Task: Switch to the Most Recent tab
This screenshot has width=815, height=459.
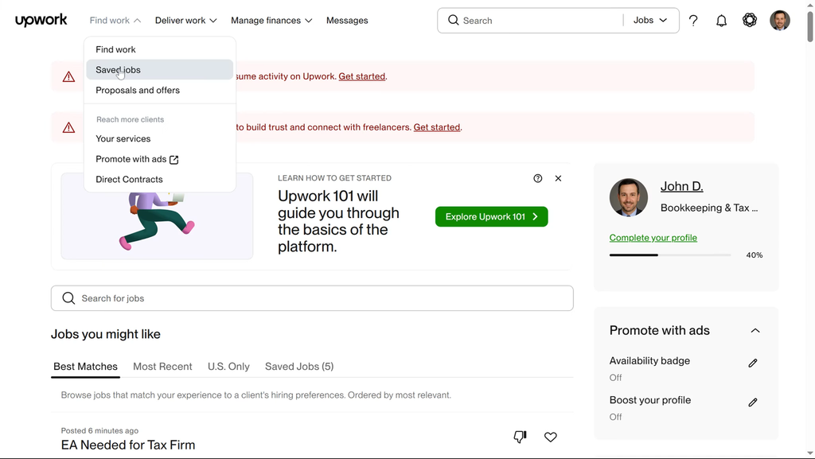Action: pos(162,367)
